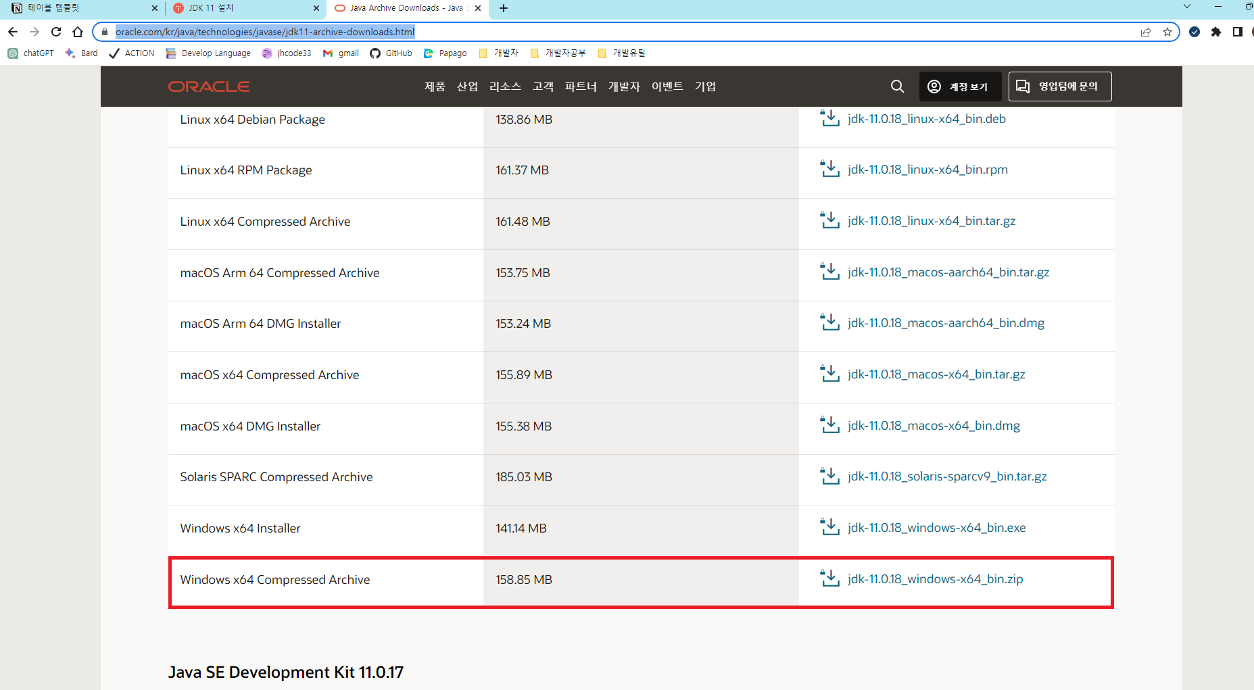The width and height of the screenshot is (1254, 690).
Task: Open the 제품 navigation menu
Action: 435,87
